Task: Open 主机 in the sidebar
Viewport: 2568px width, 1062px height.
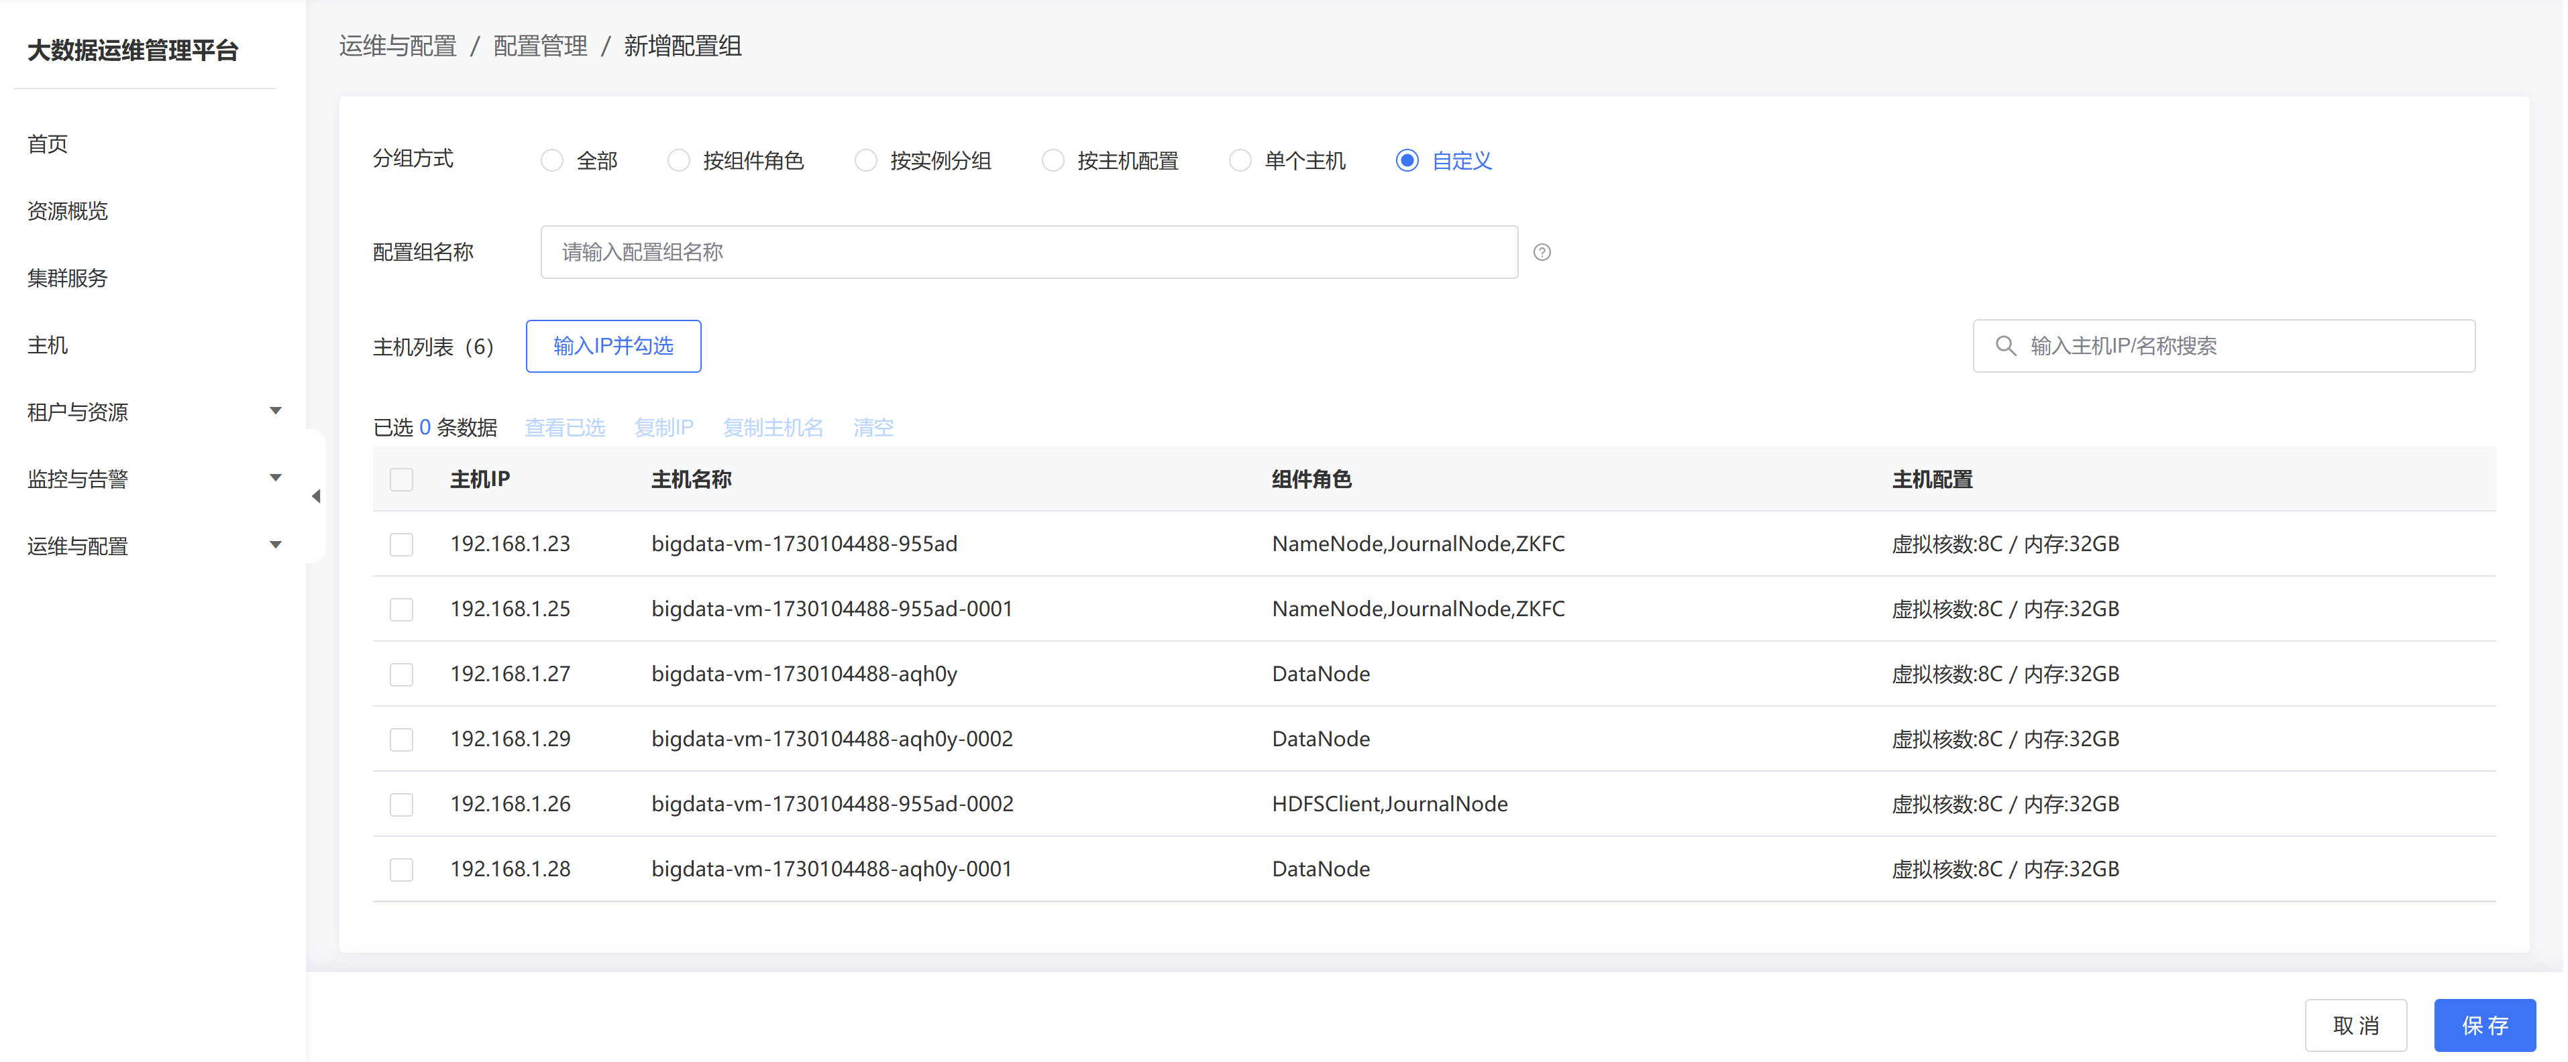Action: pos(48,345)
